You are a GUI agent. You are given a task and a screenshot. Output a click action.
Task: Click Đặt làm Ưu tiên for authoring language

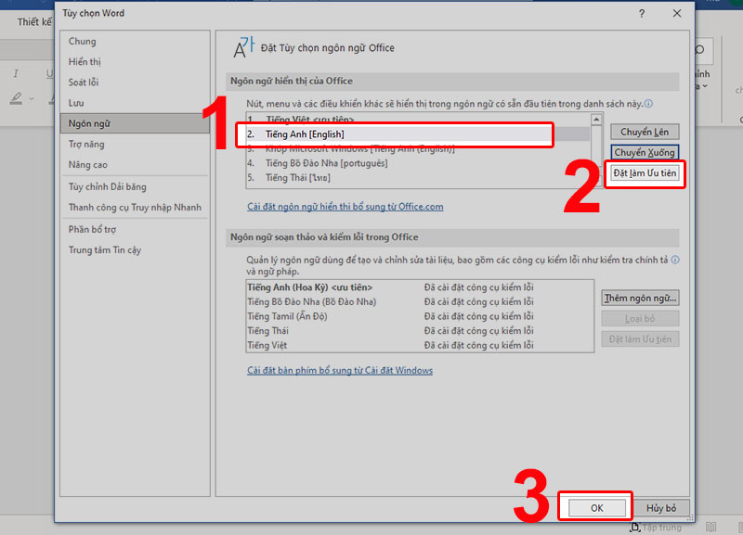pyautogui.click(x=640, y=339)
